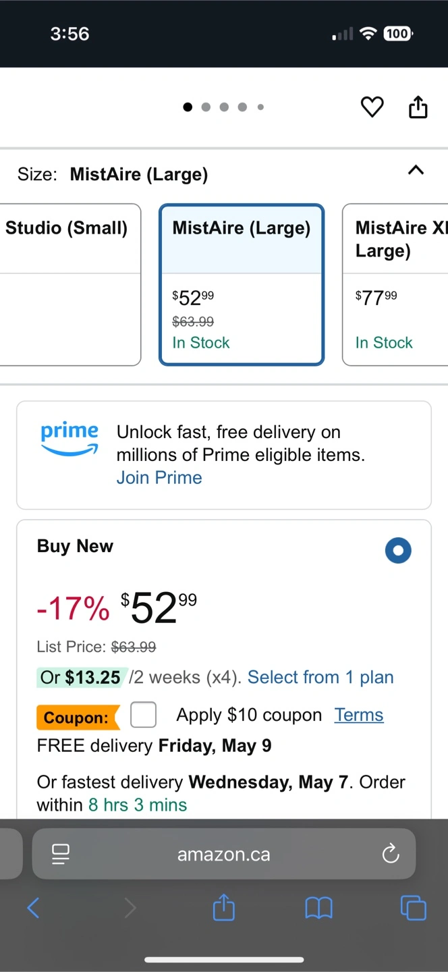
Task: Tap Safari's back arrow
Action: click(33, 908)
